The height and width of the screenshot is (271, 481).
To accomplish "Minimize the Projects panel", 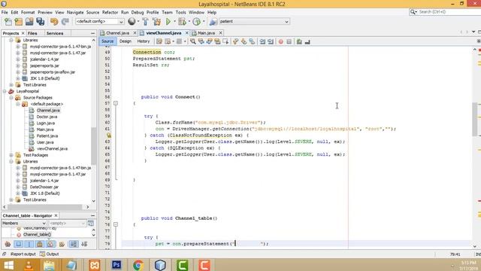I will pyautogui.click(x=92, y=33).
